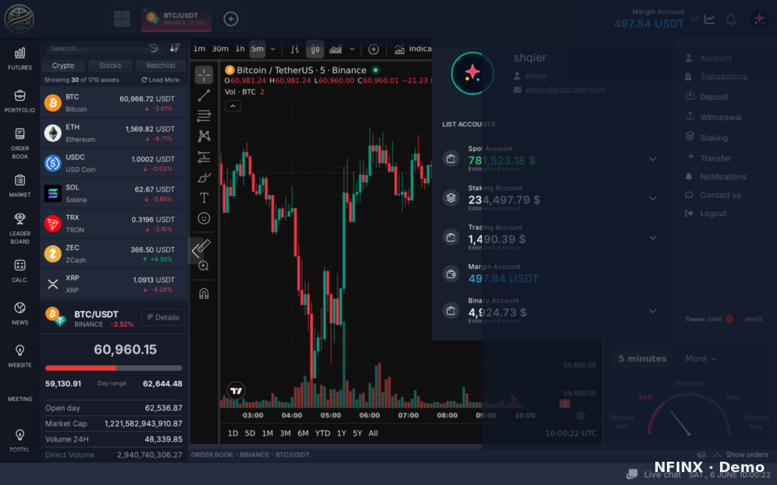Click the chart line icon in header
Screen dimensions: 777x485
click(710, 19)
